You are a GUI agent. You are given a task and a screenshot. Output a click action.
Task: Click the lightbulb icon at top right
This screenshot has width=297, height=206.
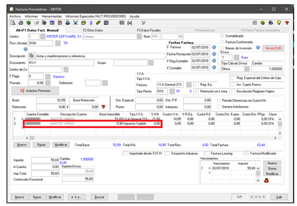pyautogui.click(x=279, y=23)
